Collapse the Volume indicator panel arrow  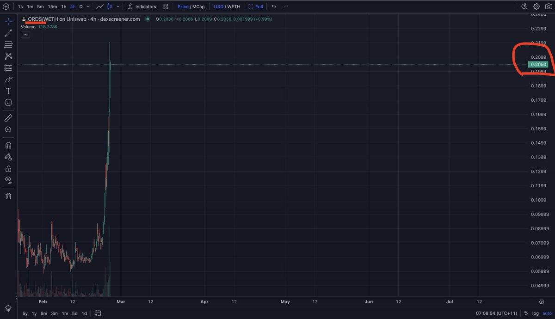click(x=25, y=34)
